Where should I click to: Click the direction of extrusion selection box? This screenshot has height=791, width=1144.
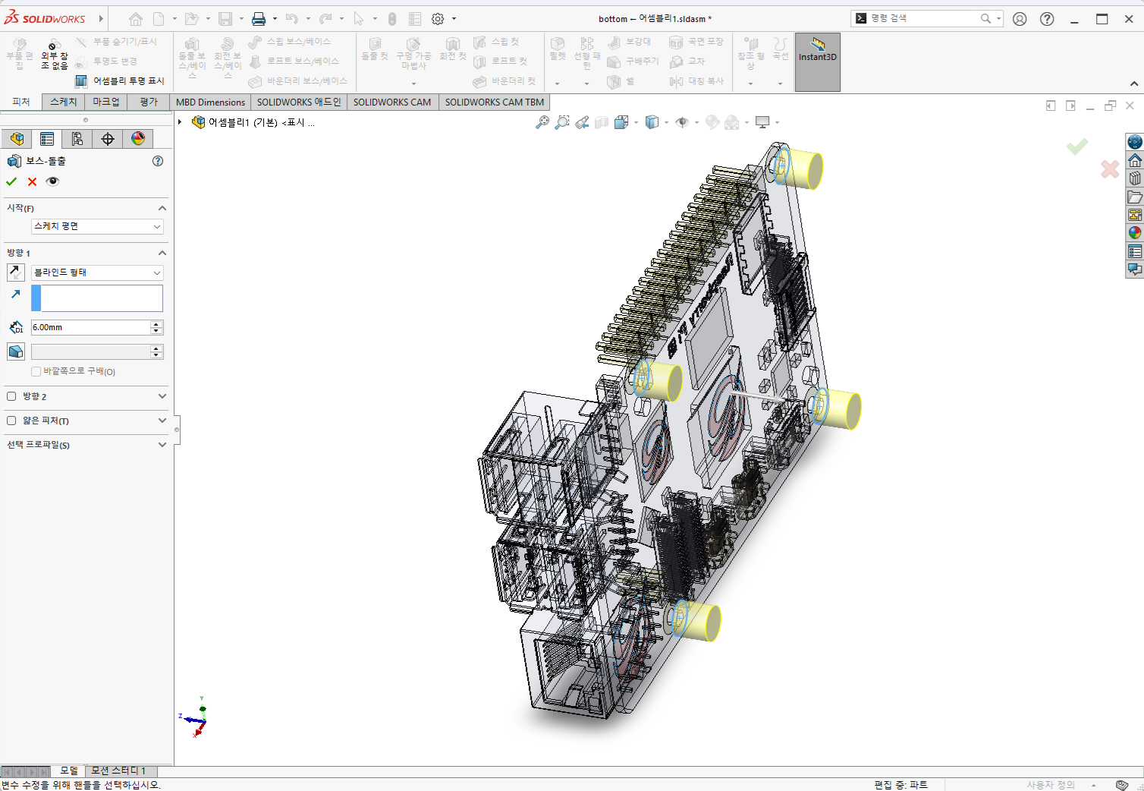tap(97, 298)
